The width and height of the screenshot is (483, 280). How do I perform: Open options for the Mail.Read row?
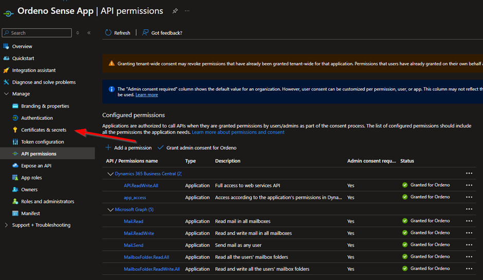469,221
